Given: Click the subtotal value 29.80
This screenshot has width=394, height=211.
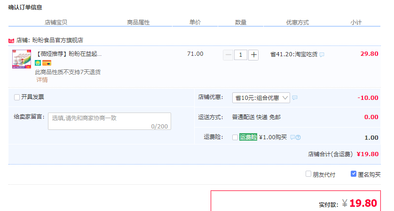Looking at the screenshot, I should 369,54.
